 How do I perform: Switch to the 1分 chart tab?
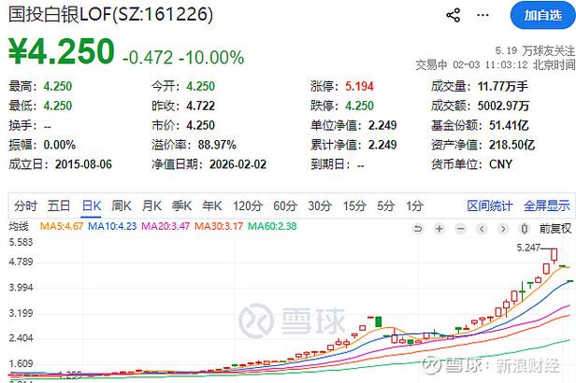[x=414, y=206]
